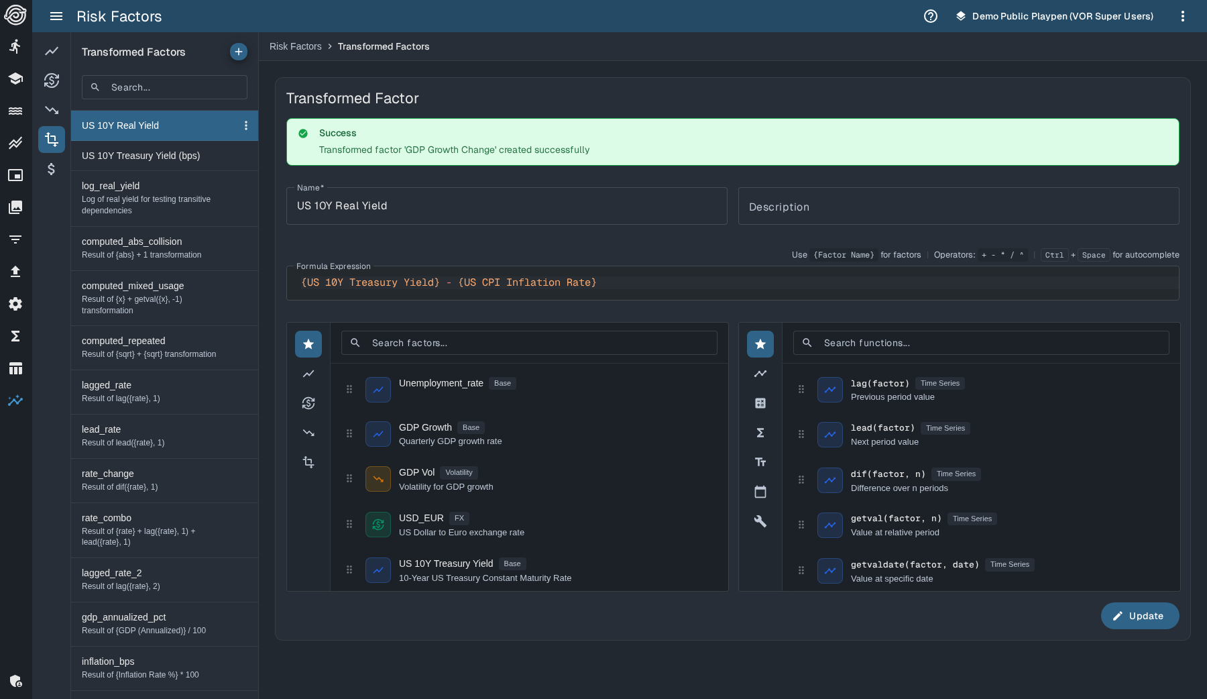
Task: Open the settings gear in left sidebar
Action: 15,304
